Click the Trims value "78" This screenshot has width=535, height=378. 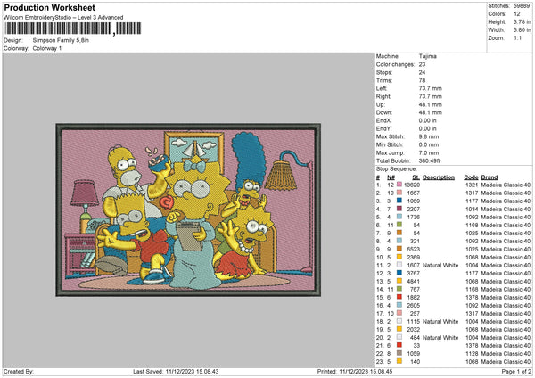pyautogui.click(x=422, y=80)
